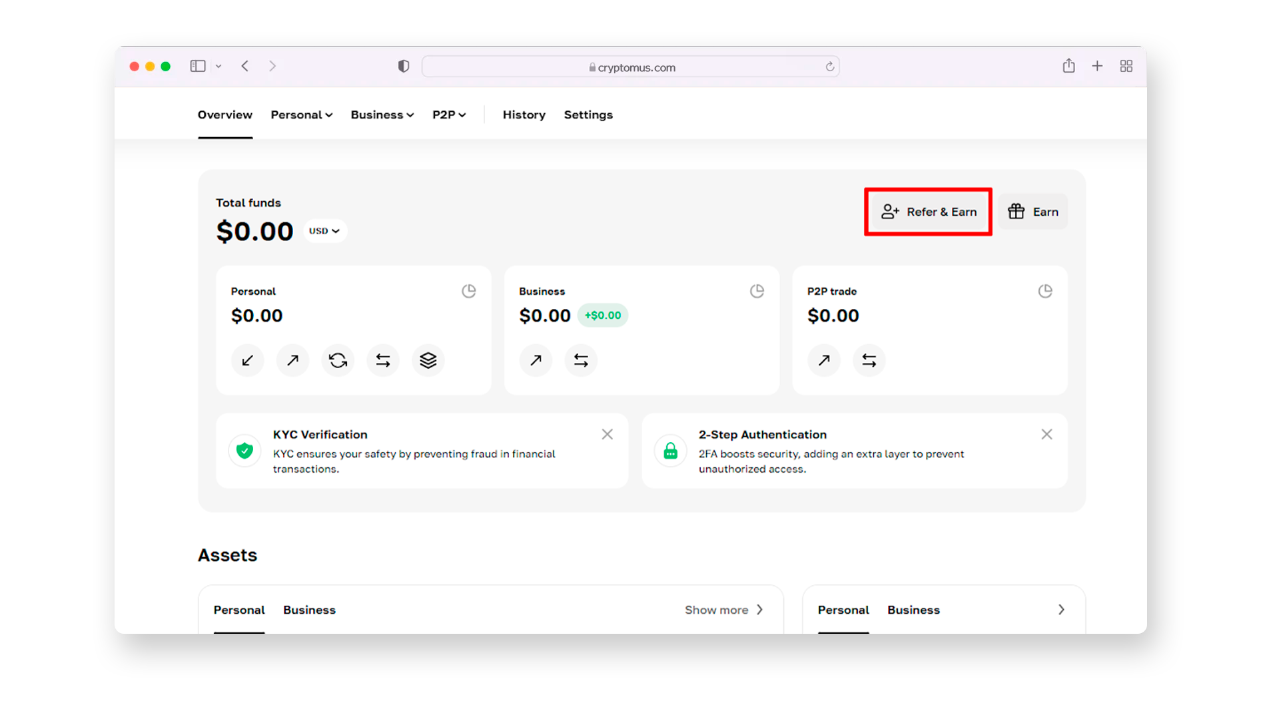Screen dimensions: 1279x719
Task: Click the cryptomus.com address bar
Action: point(630,67)
